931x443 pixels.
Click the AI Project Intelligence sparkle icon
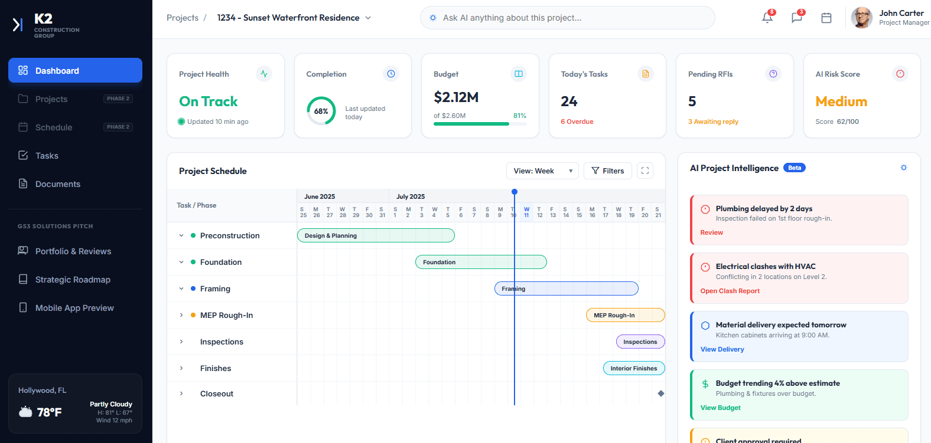tap(904, 168)
